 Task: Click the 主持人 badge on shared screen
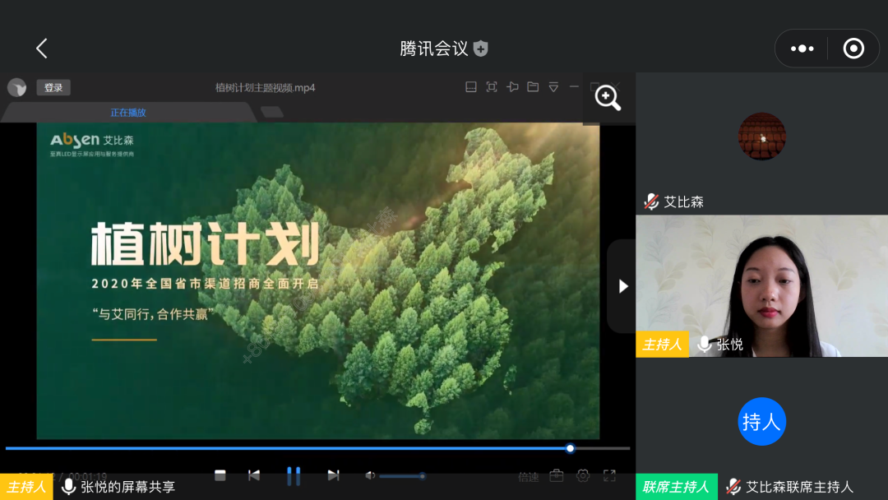click(26, 487)
